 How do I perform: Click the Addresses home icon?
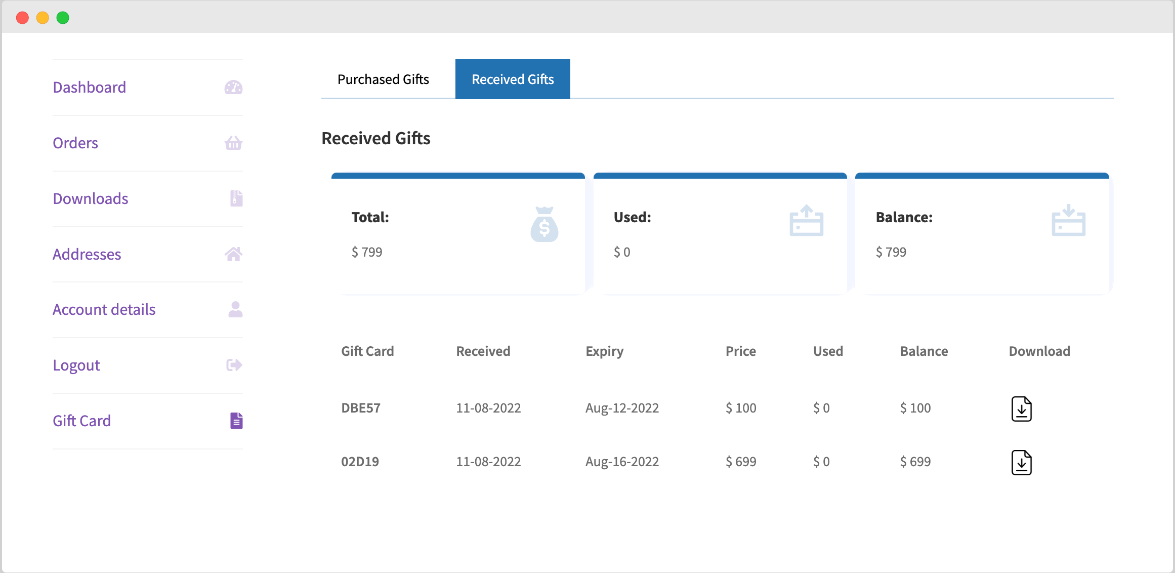pyautogui.click(x=233, y=254)
